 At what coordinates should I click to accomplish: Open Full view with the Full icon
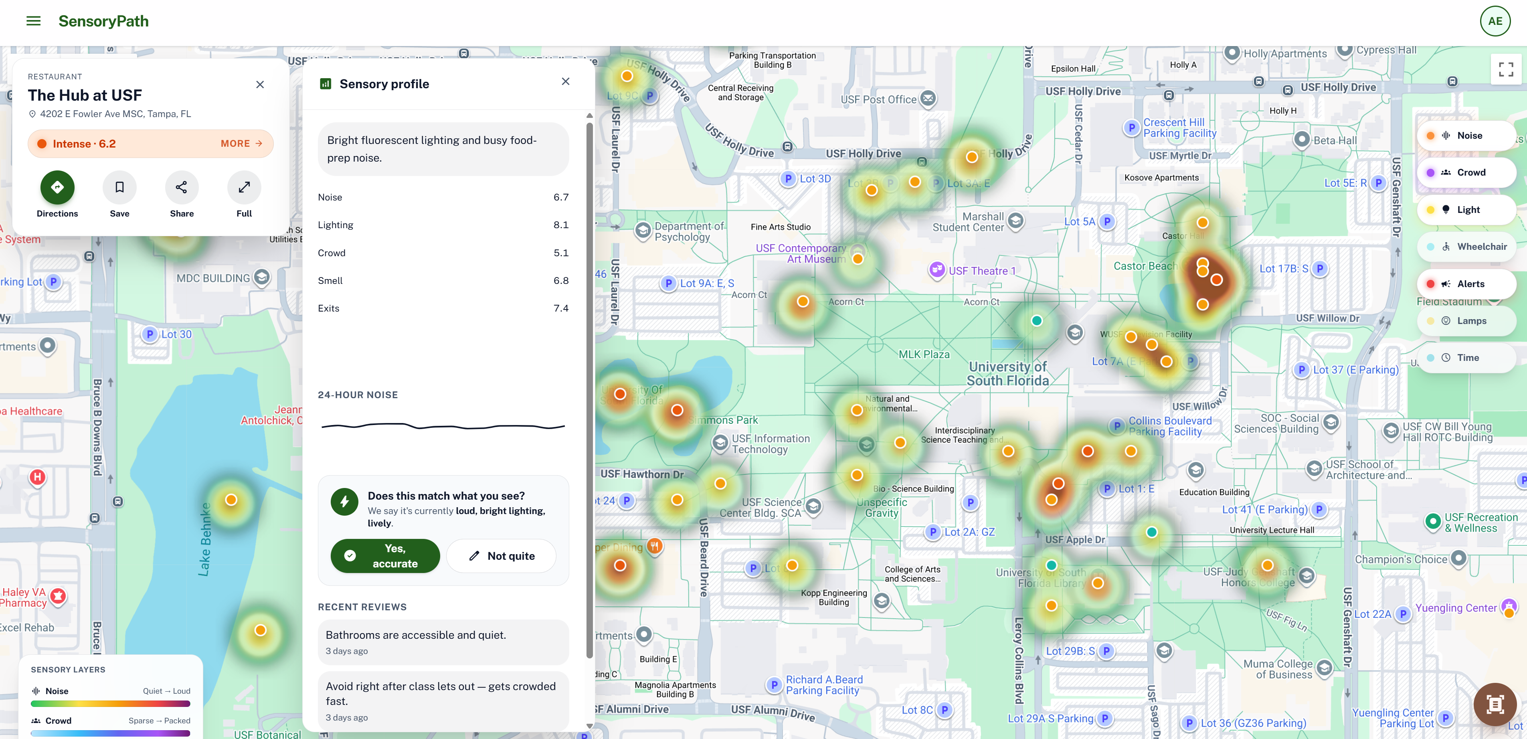[x=244, y=187]
